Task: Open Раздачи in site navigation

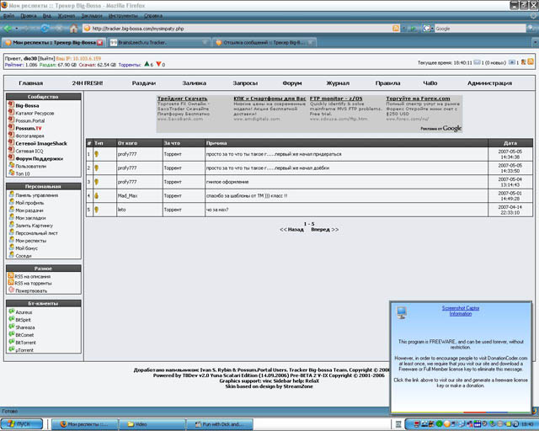Action: pyautogui.click(x=144, y=83)
